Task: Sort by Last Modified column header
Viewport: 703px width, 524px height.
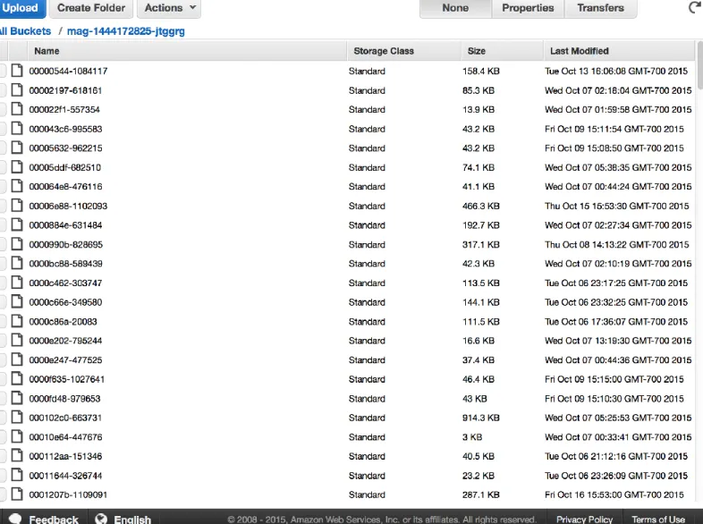Action: point(619,51)
